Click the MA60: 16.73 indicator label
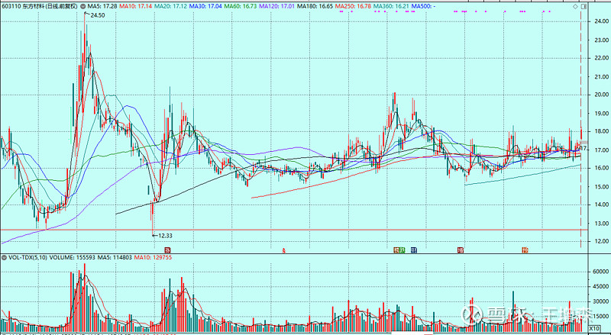This screenshot has width=611, height=335. pyautogui.click(x=241, y=7)
